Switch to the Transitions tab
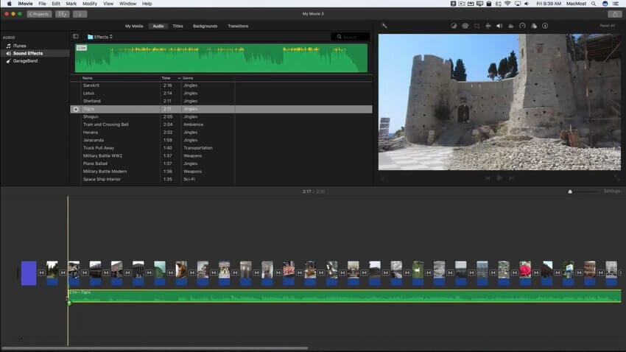This screenshot has height=352, width=626. (x=238, y=26)
